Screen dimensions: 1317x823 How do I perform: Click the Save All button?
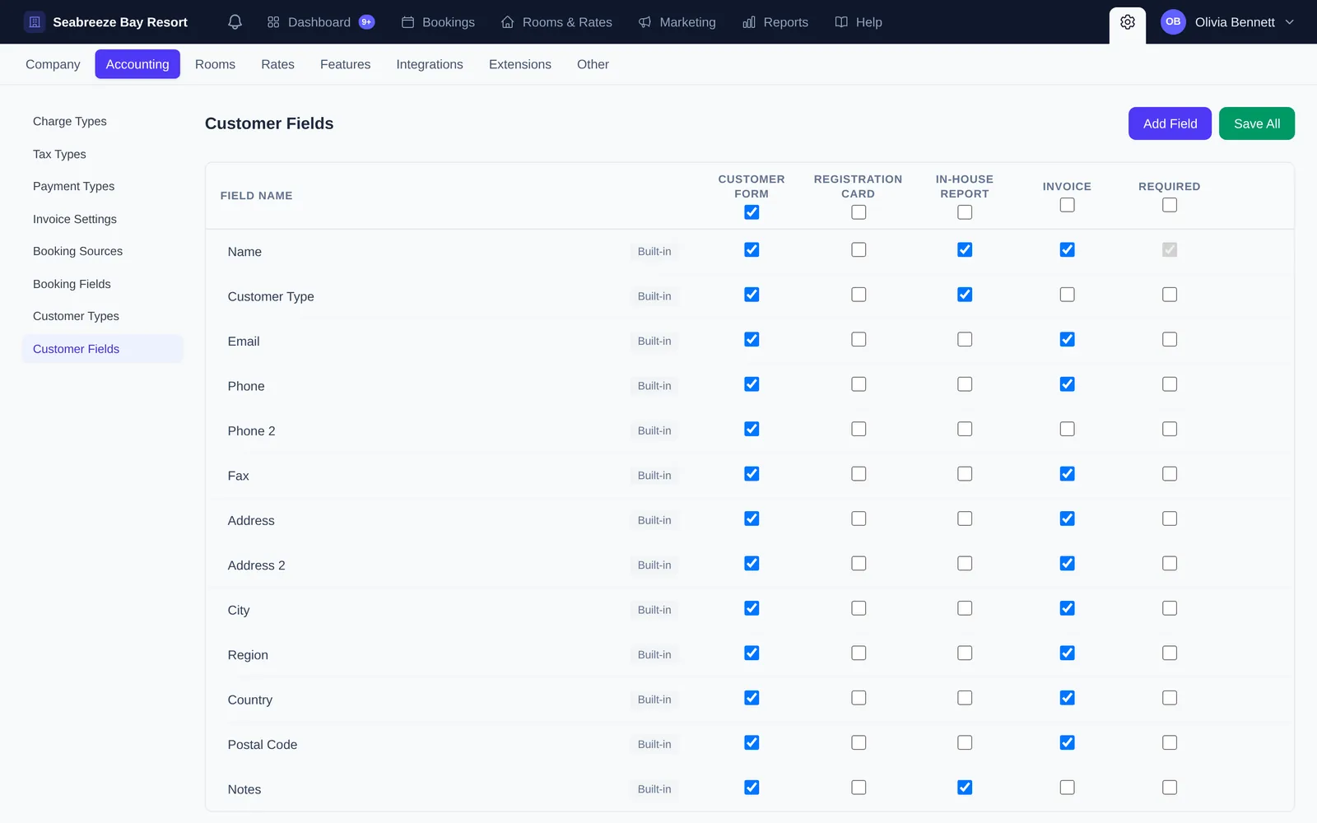pyautogui.click(x=1257, y=123)
